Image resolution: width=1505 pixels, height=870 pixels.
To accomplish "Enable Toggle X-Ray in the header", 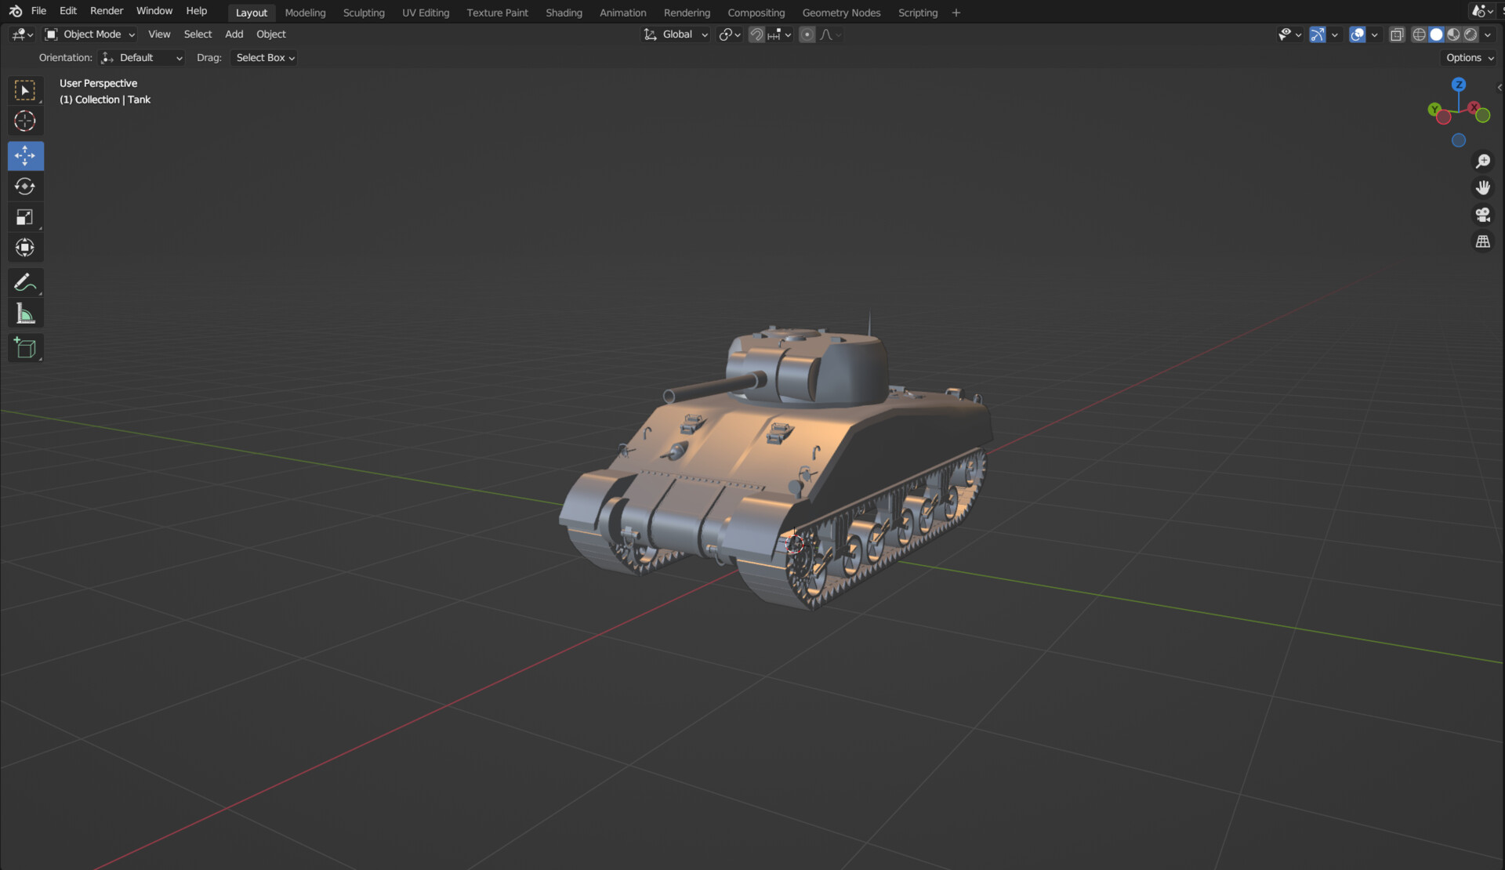I will (1397, 34).
